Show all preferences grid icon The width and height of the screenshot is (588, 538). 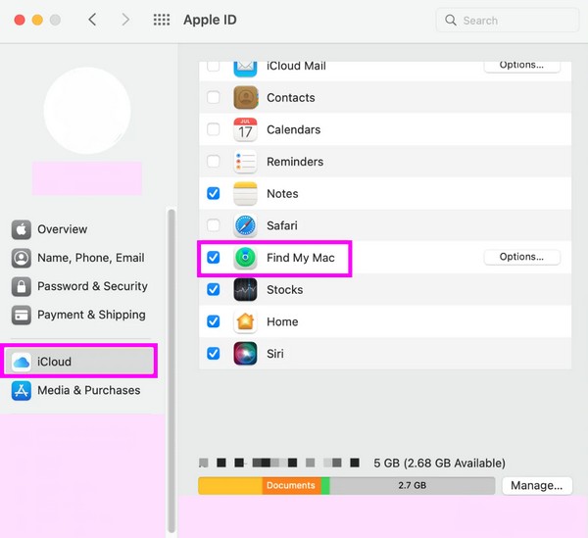click(162, 20)
